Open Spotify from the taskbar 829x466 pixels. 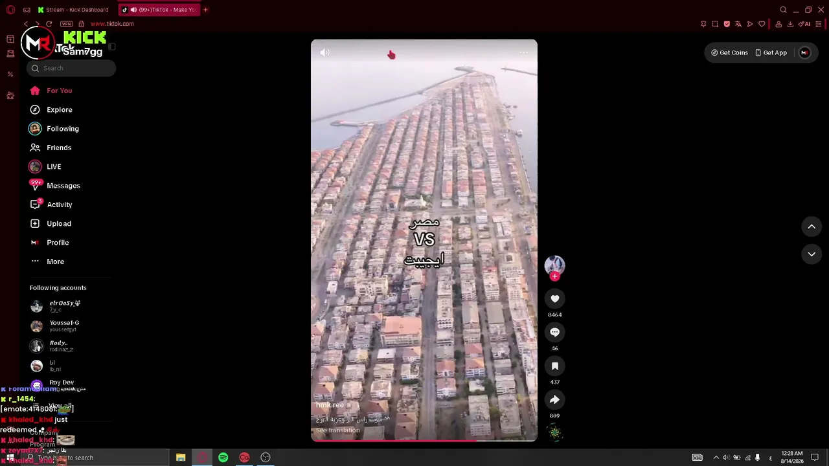[223, 458]
